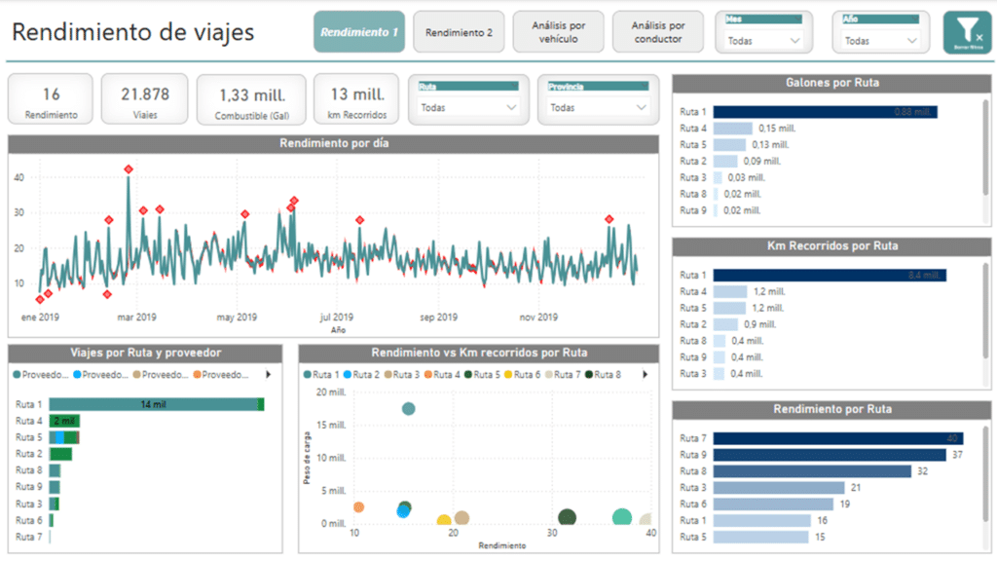This screenshot has width=997, height=561.
Task: Click the Ruta 6 bar with value 19
Action: (773, 505)
